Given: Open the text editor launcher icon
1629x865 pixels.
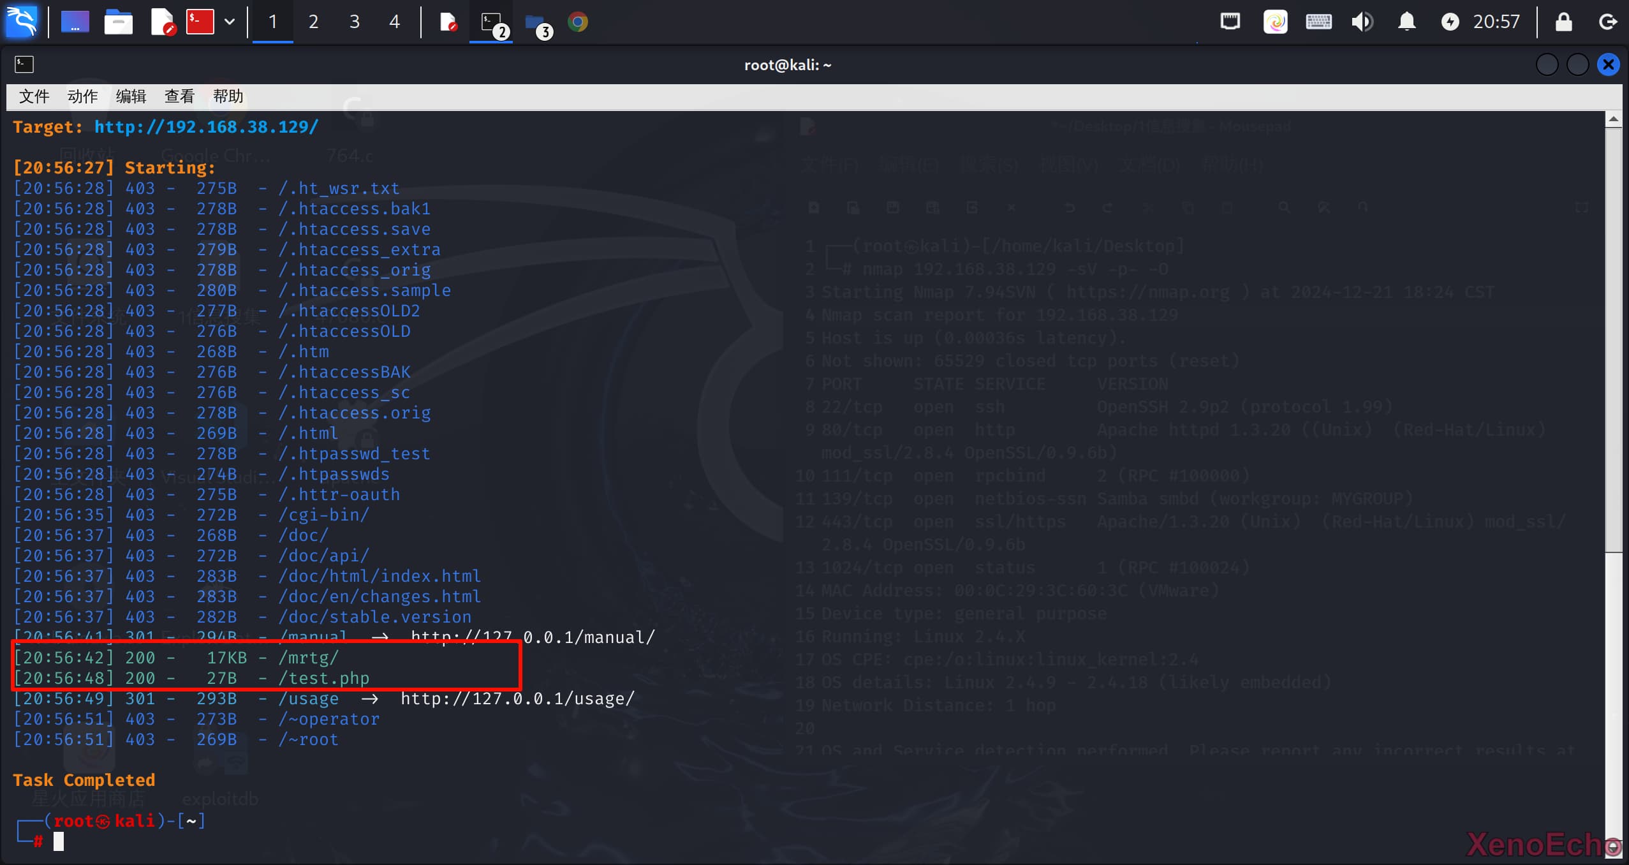Looking at the screenshot, I should (x=162, y=22).
